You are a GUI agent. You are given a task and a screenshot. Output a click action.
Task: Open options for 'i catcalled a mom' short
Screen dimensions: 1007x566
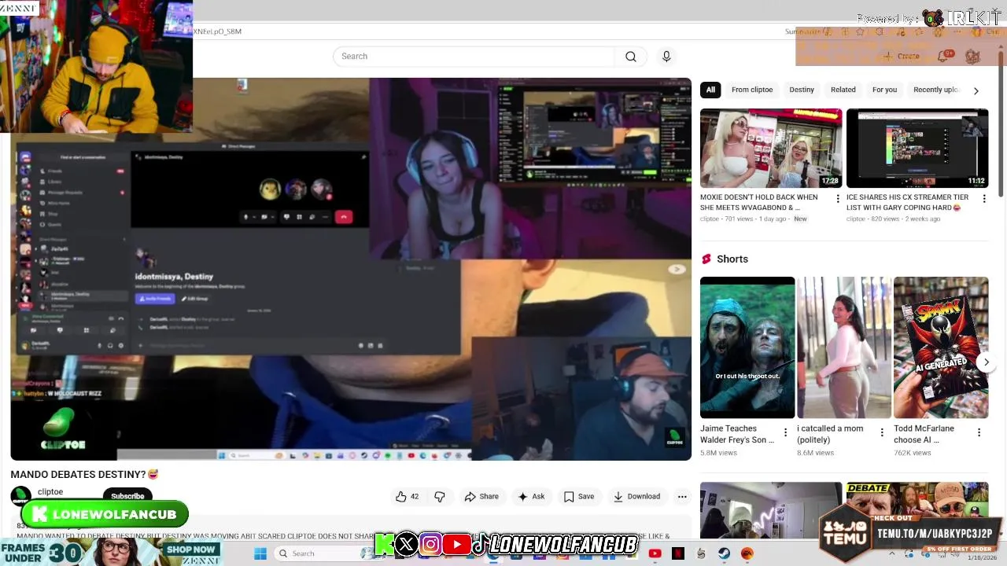(882, 432)
